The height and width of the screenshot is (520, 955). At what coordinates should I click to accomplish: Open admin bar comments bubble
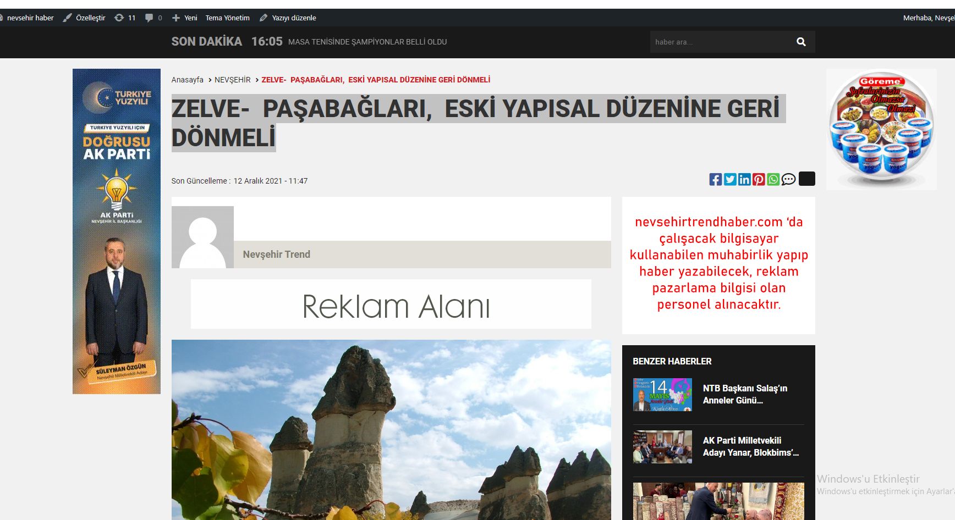153,18
